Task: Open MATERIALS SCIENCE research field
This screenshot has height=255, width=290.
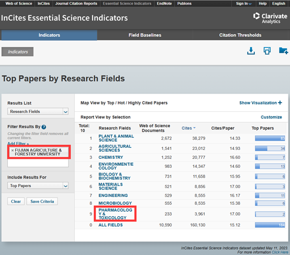Action: (110, 187)
